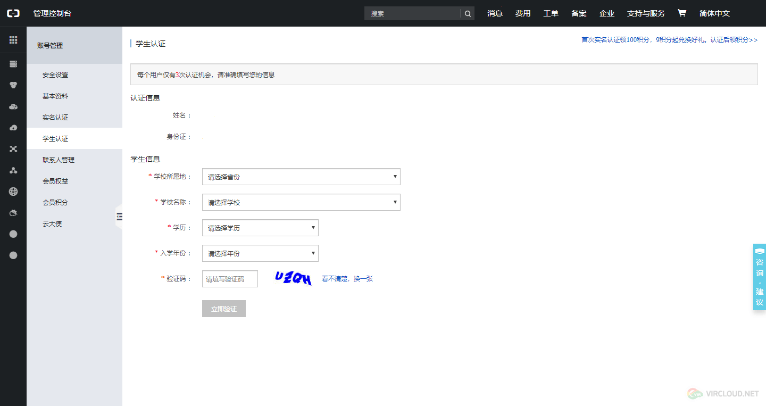The width and height of the screenshot is (766, 406).
Task: Click the 请填写验证码 input field
Action: [230, 279]
